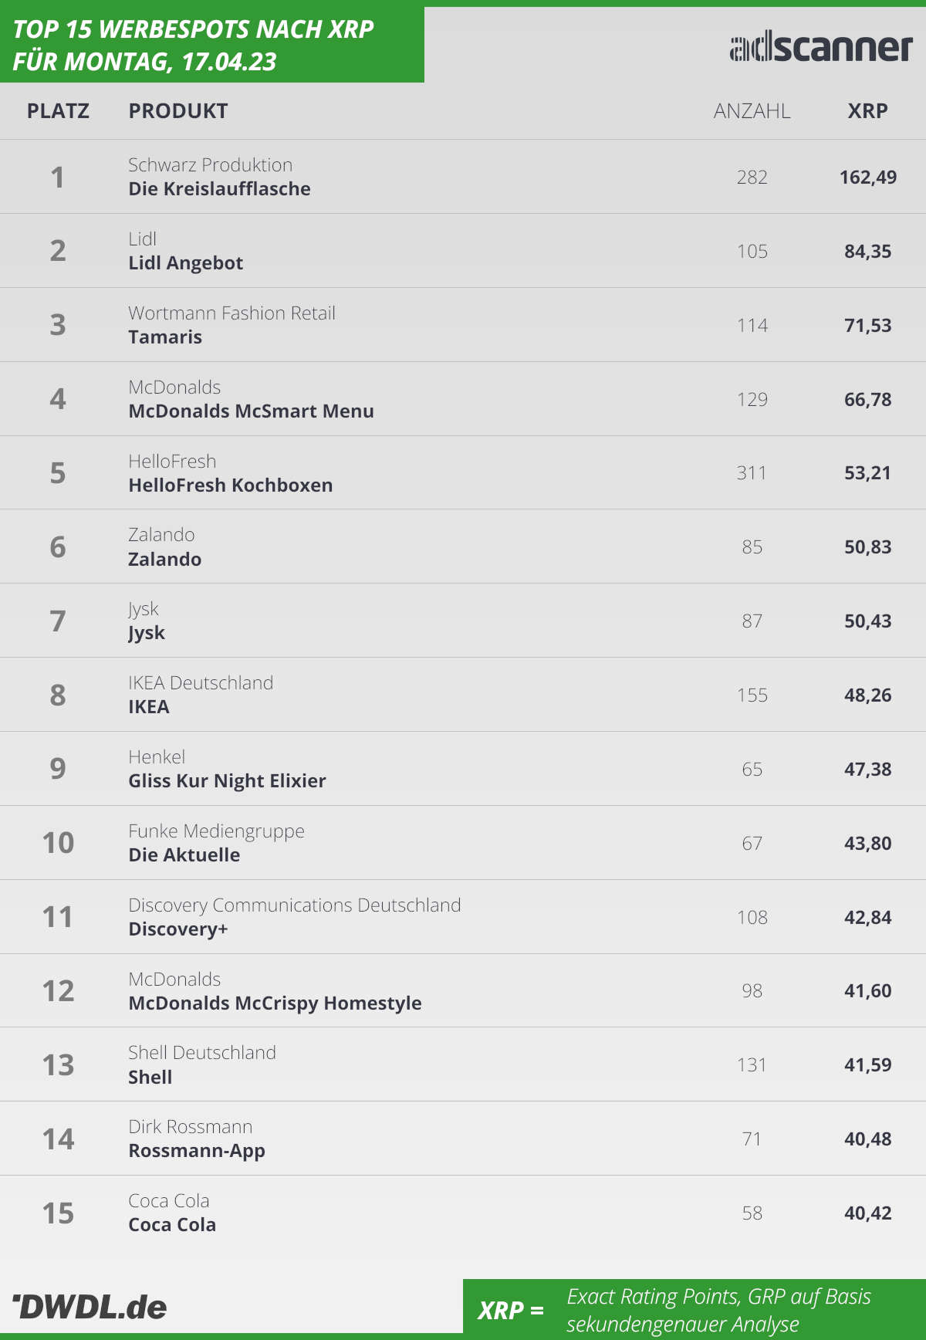Click the ANZAHL column header
Screen dimensions: 926x1340
[752, 111]
